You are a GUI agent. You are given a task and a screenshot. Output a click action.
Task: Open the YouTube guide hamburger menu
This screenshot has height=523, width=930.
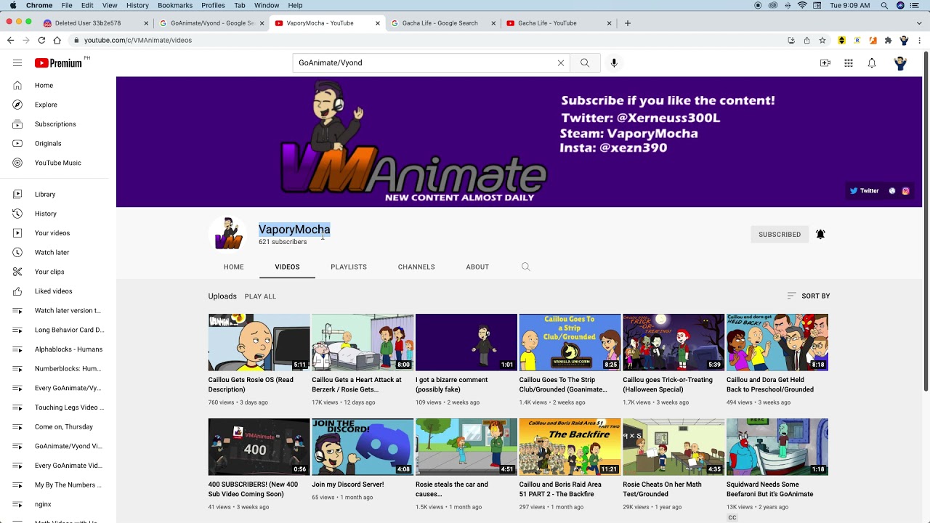point(17,62)
